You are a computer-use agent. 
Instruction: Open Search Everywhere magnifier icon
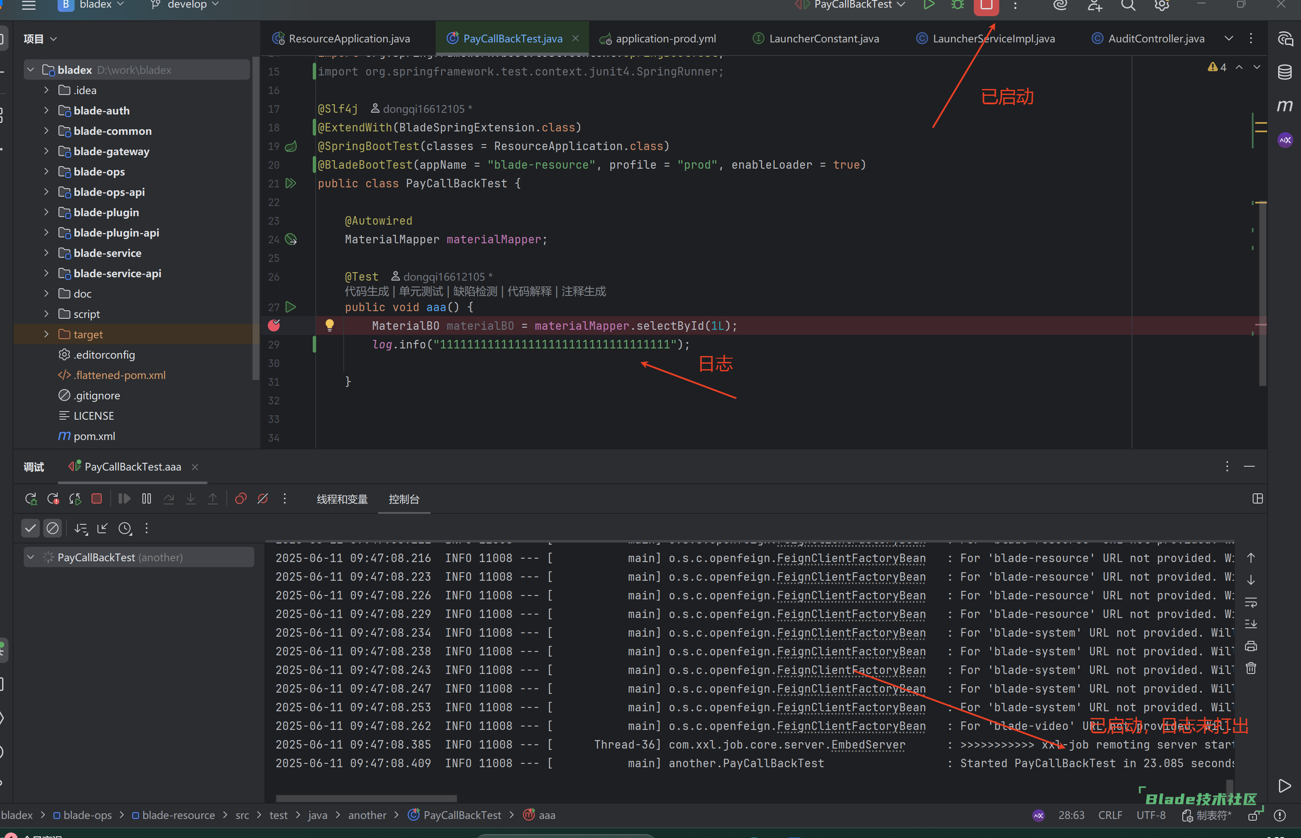(1128, 5)
